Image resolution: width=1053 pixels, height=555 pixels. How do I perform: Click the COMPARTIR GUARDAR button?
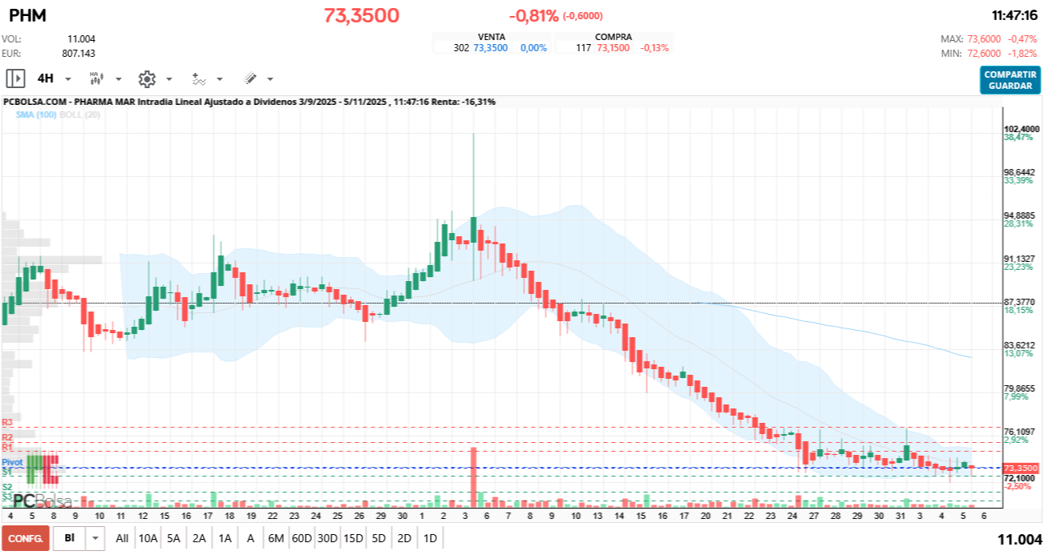[x=1010, y=80]
